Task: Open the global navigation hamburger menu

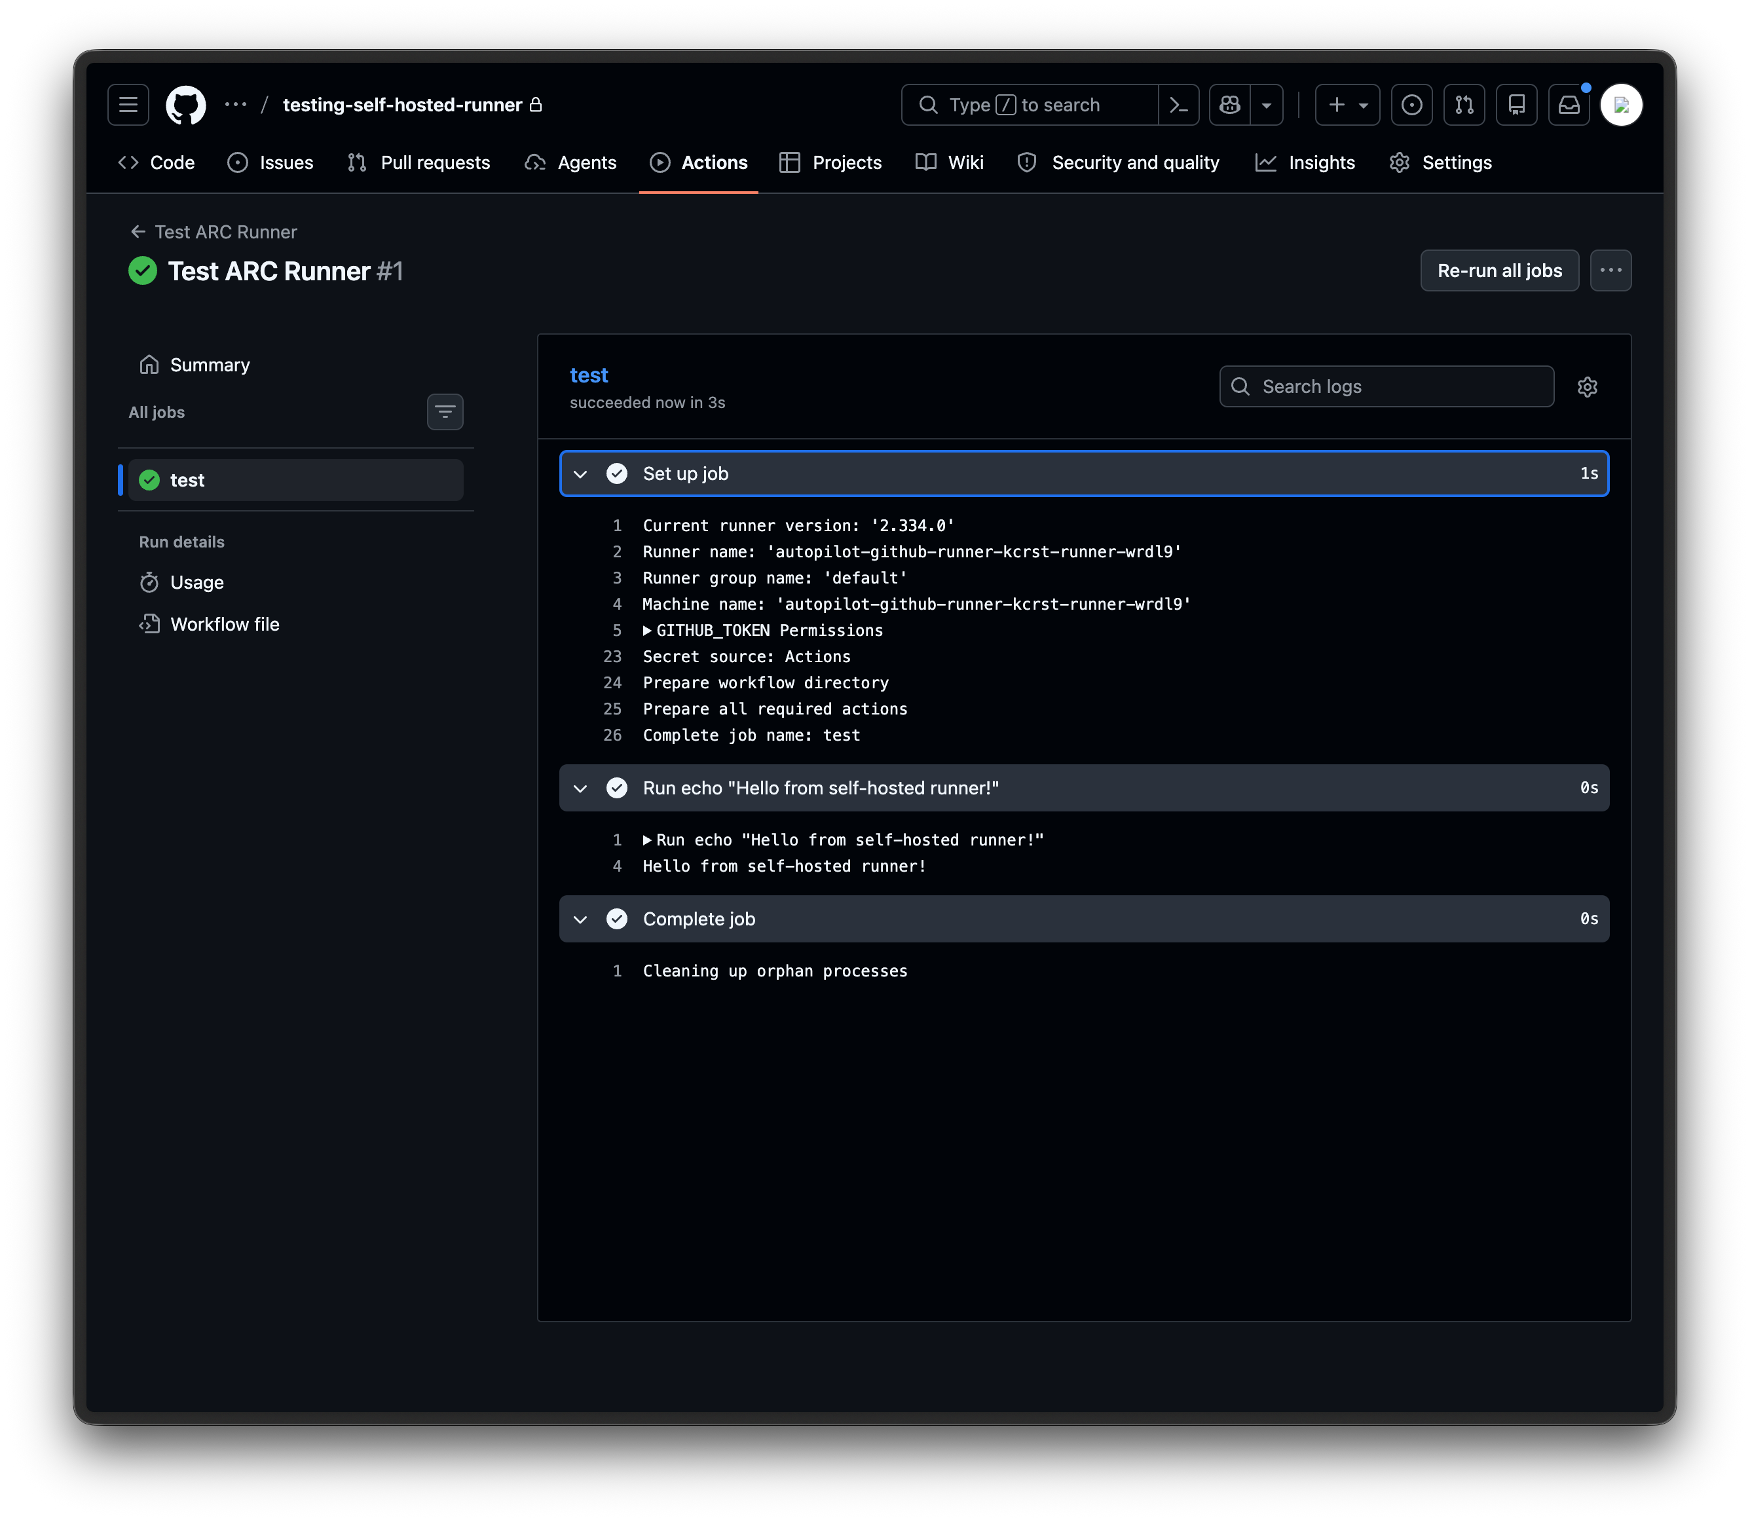Action: point(128,105)
